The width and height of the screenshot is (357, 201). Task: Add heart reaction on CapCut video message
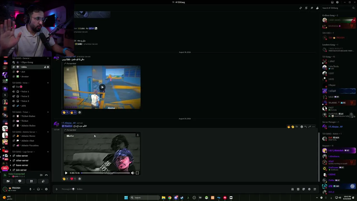(73, 179)
